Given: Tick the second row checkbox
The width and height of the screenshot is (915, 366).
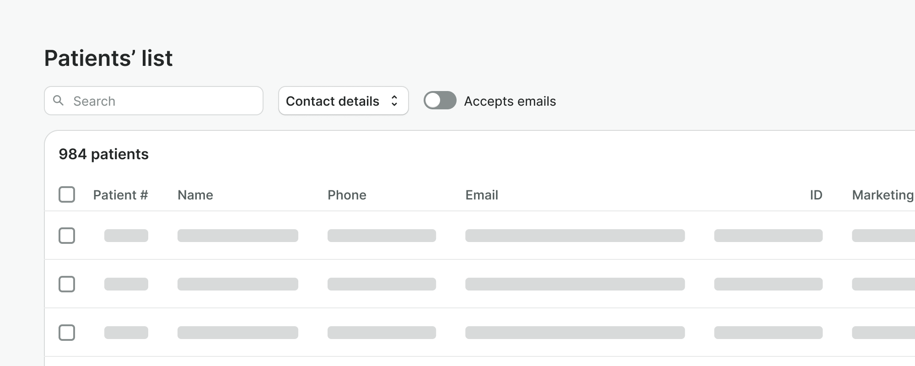Looking at the screenshot, I should tap(67, 284).
